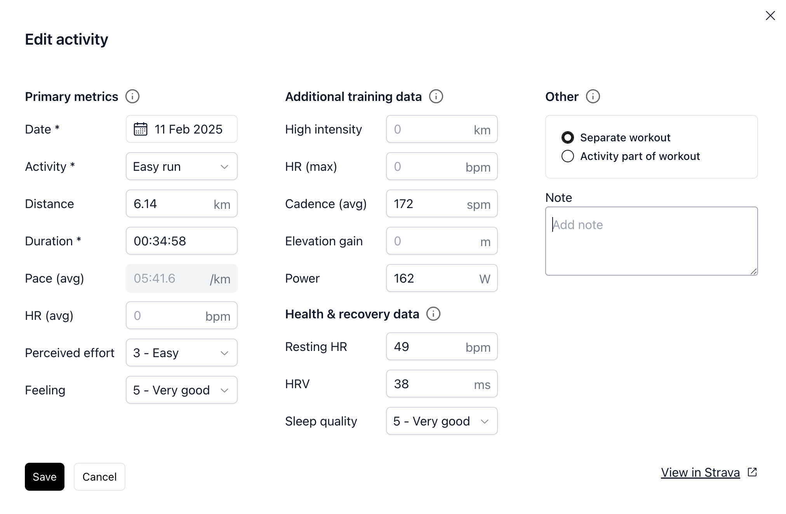Close the Edit activity dialog with X
The image size is (786, 514).
coord(770,16)
